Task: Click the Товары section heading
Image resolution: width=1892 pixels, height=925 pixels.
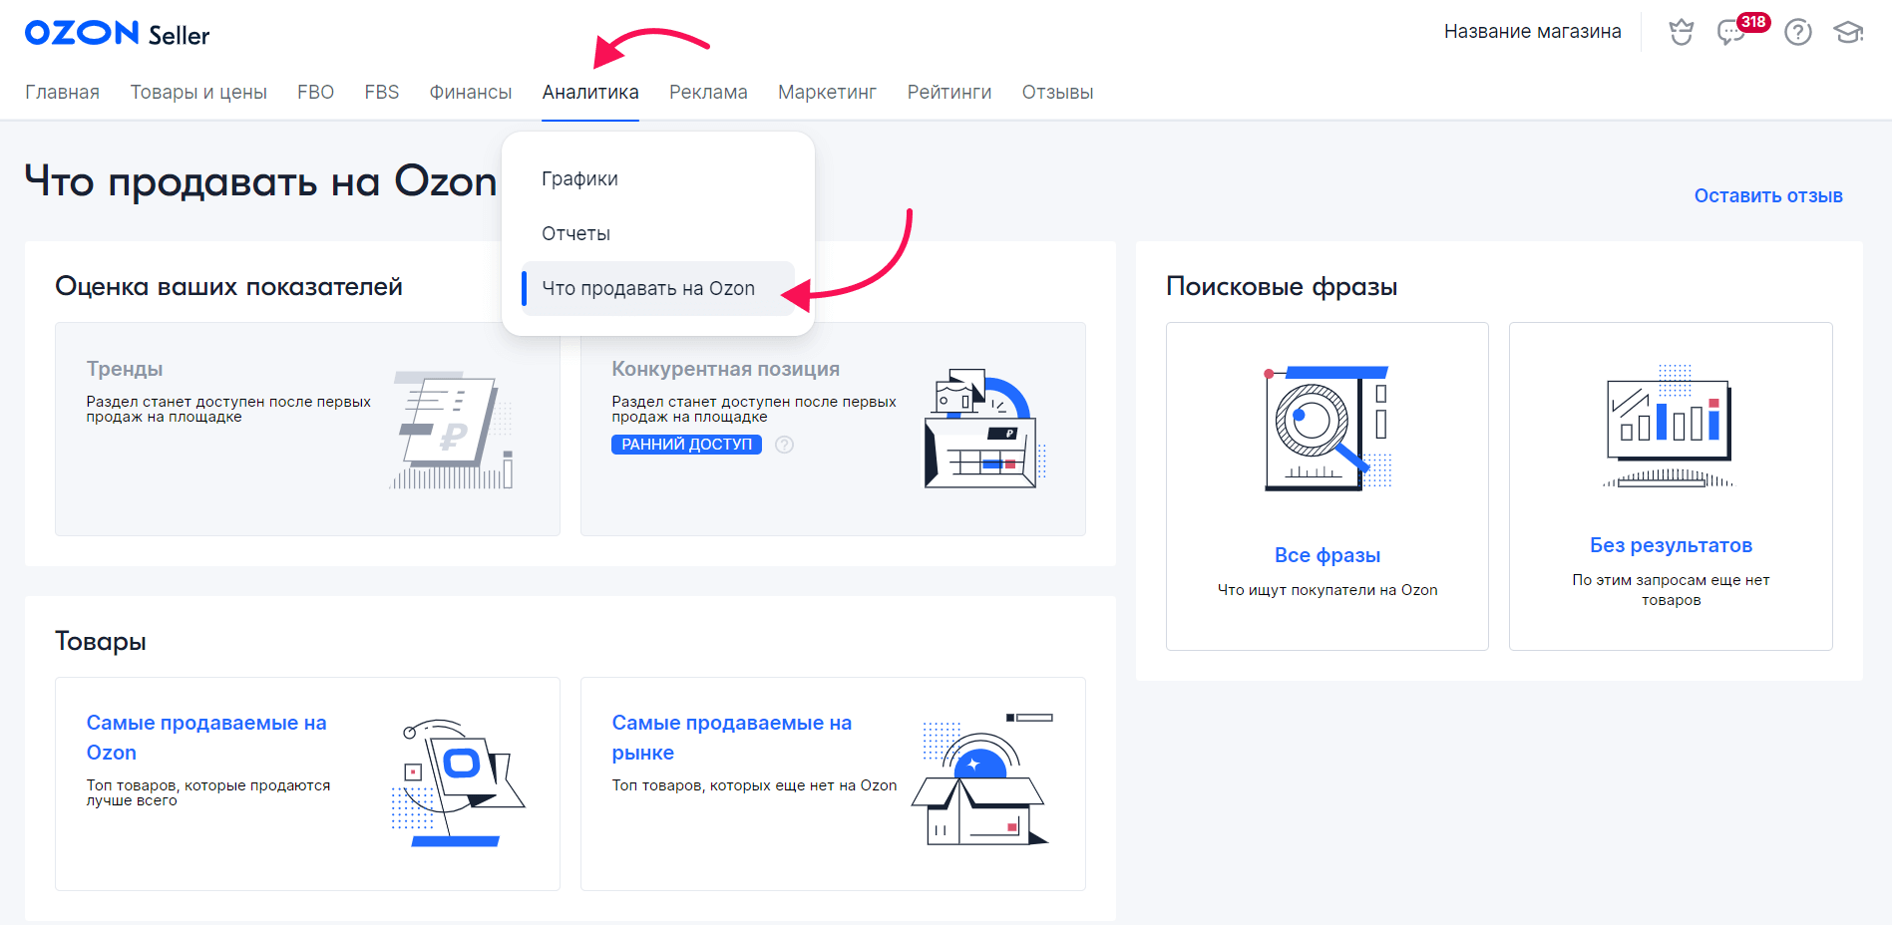Action: [x=101, y=642]
